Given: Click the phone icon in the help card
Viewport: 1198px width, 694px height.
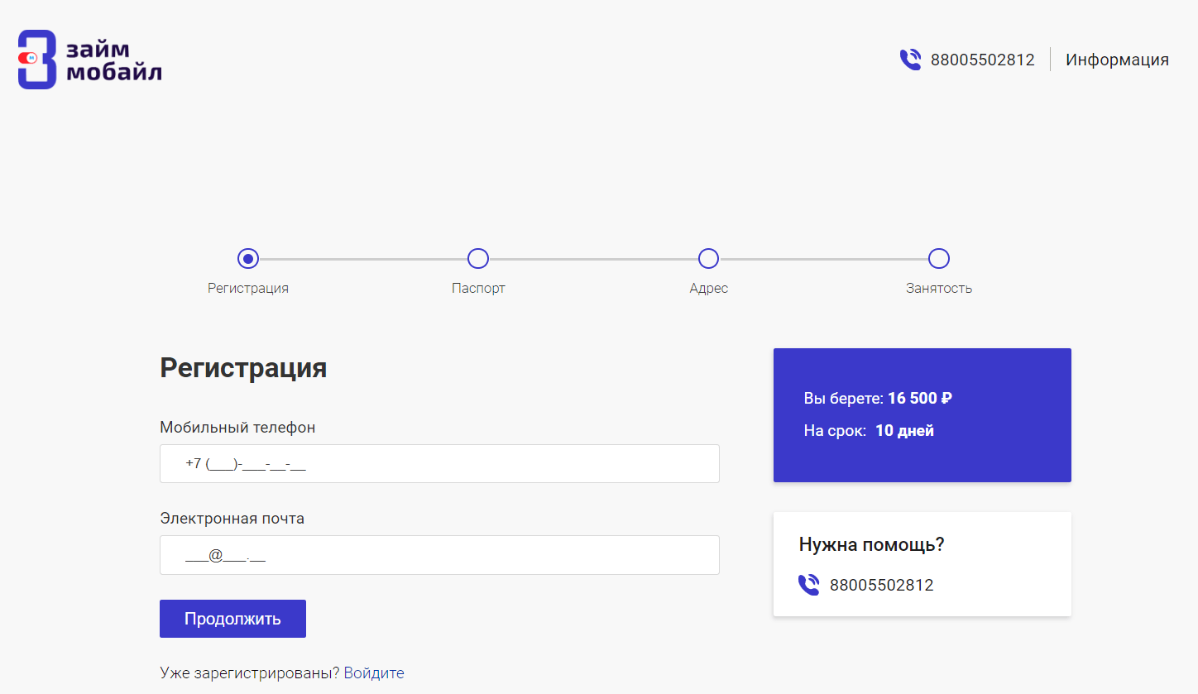Looking at the screenshot, I should click(808, 585).
